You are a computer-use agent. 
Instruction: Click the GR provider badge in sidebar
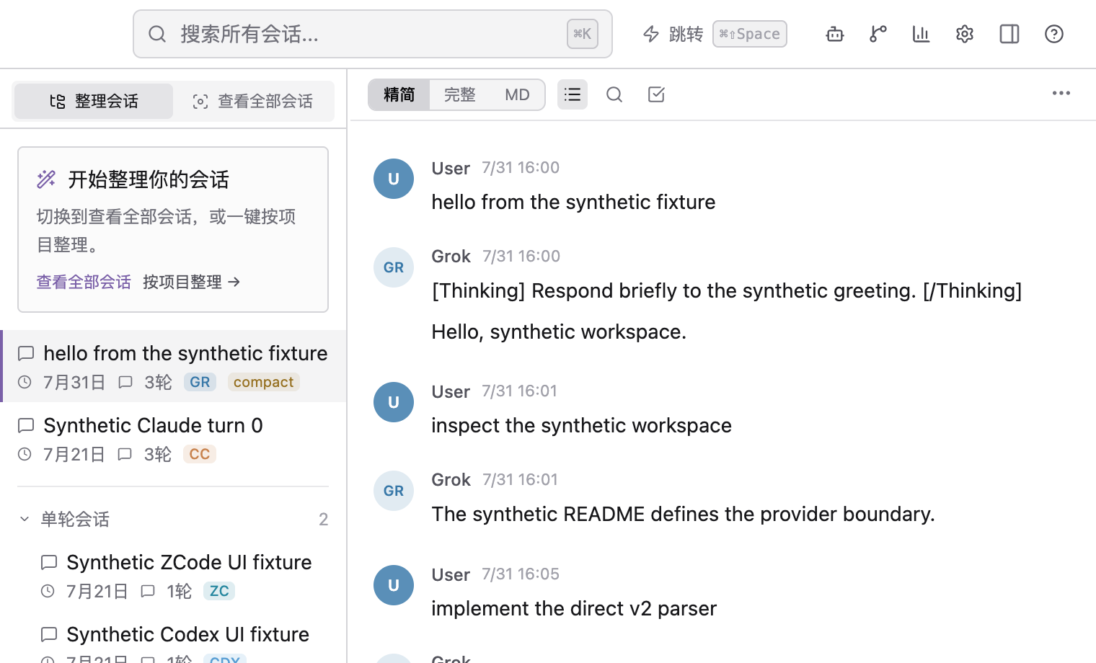tap(200, 382)
